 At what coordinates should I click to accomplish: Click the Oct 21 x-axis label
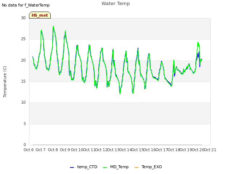[210, 150]
